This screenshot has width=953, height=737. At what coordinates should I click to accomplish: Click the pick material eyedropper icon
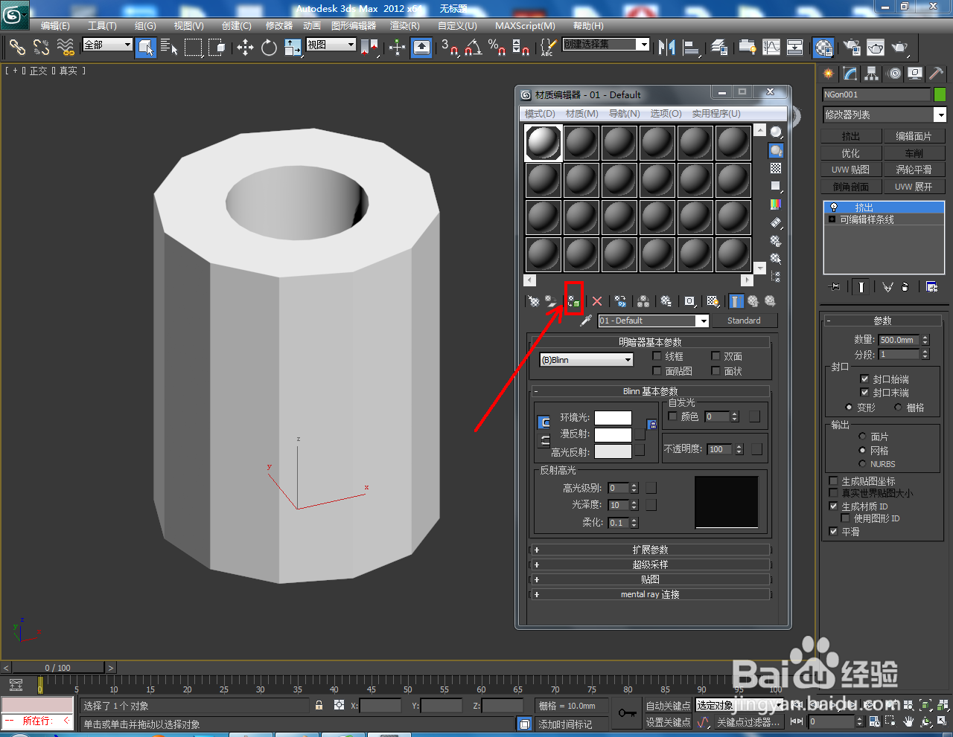click(x=585, y=321)
